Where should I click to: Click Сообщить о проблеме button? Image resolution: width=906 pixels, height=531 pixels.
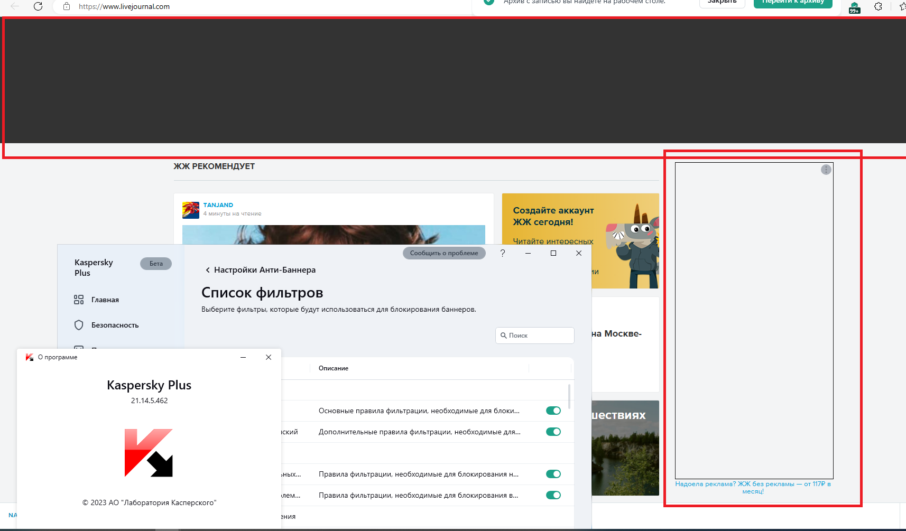click(444, 253)
